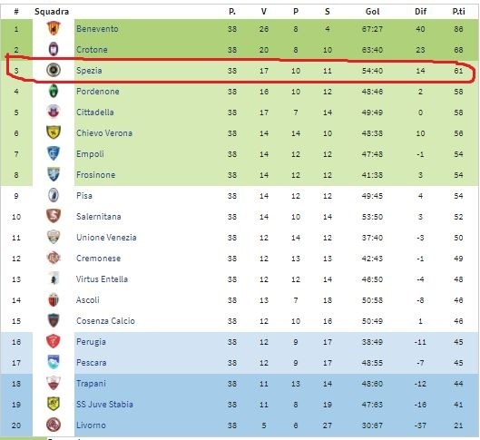Click the Squadra column header
The image size is (480, 440).
52,12
